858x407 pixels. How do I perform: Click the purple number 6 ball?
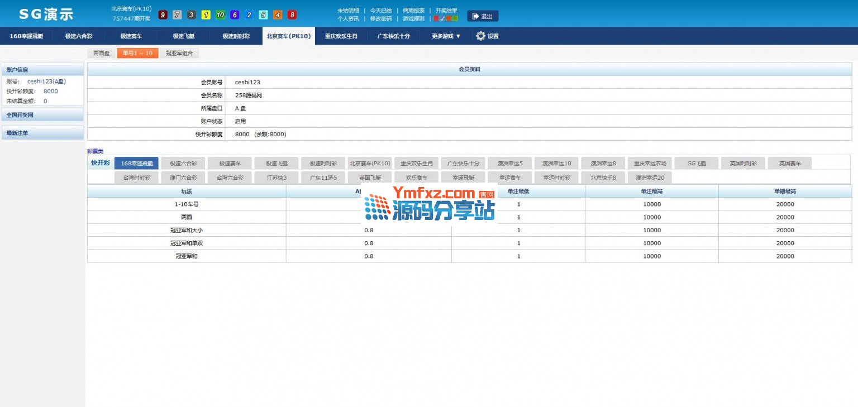pyautogui.click(x=235, y=15)
